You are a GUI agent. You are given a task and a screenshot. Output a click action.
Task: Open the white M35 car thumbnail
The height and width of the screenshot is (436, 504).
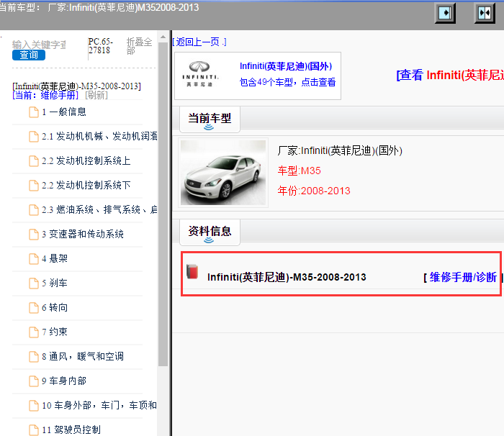(x=223, y=173)
